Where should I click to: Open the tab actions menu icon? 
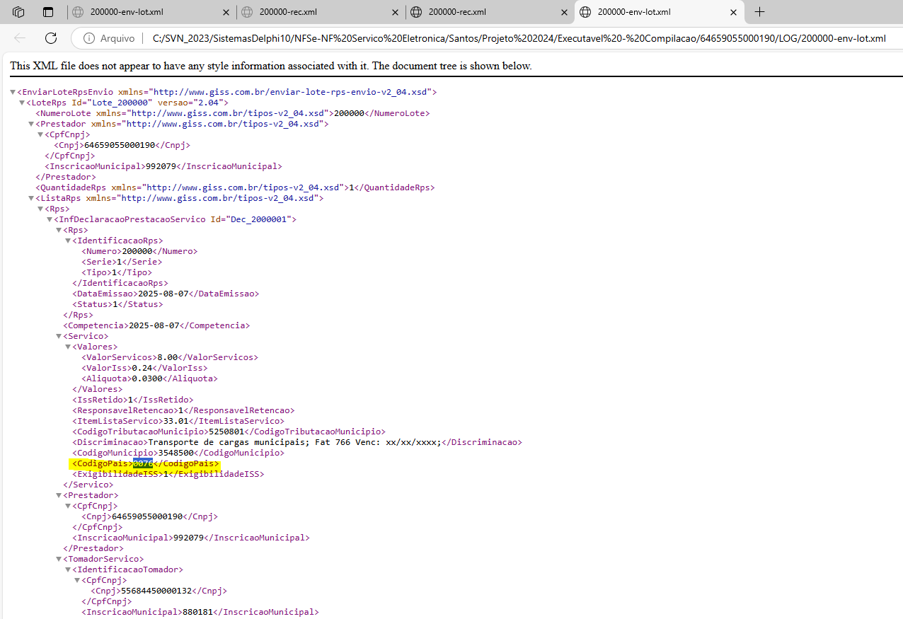pos(48,12)
